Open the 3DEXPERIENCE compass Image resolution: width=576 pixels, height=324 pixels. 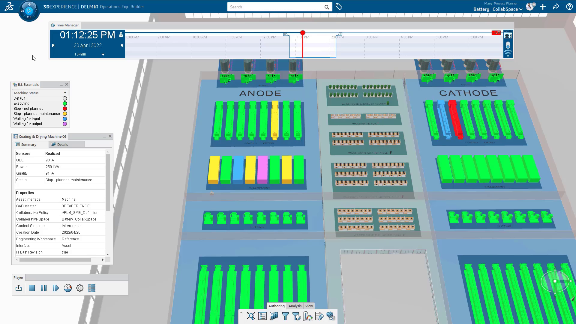[x=29, y=11]
